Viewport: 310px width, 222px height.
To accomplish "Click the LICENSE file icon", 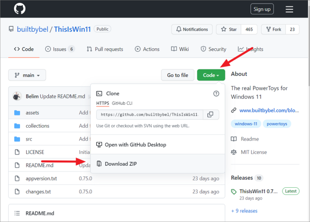I will (x=17, y=152).
